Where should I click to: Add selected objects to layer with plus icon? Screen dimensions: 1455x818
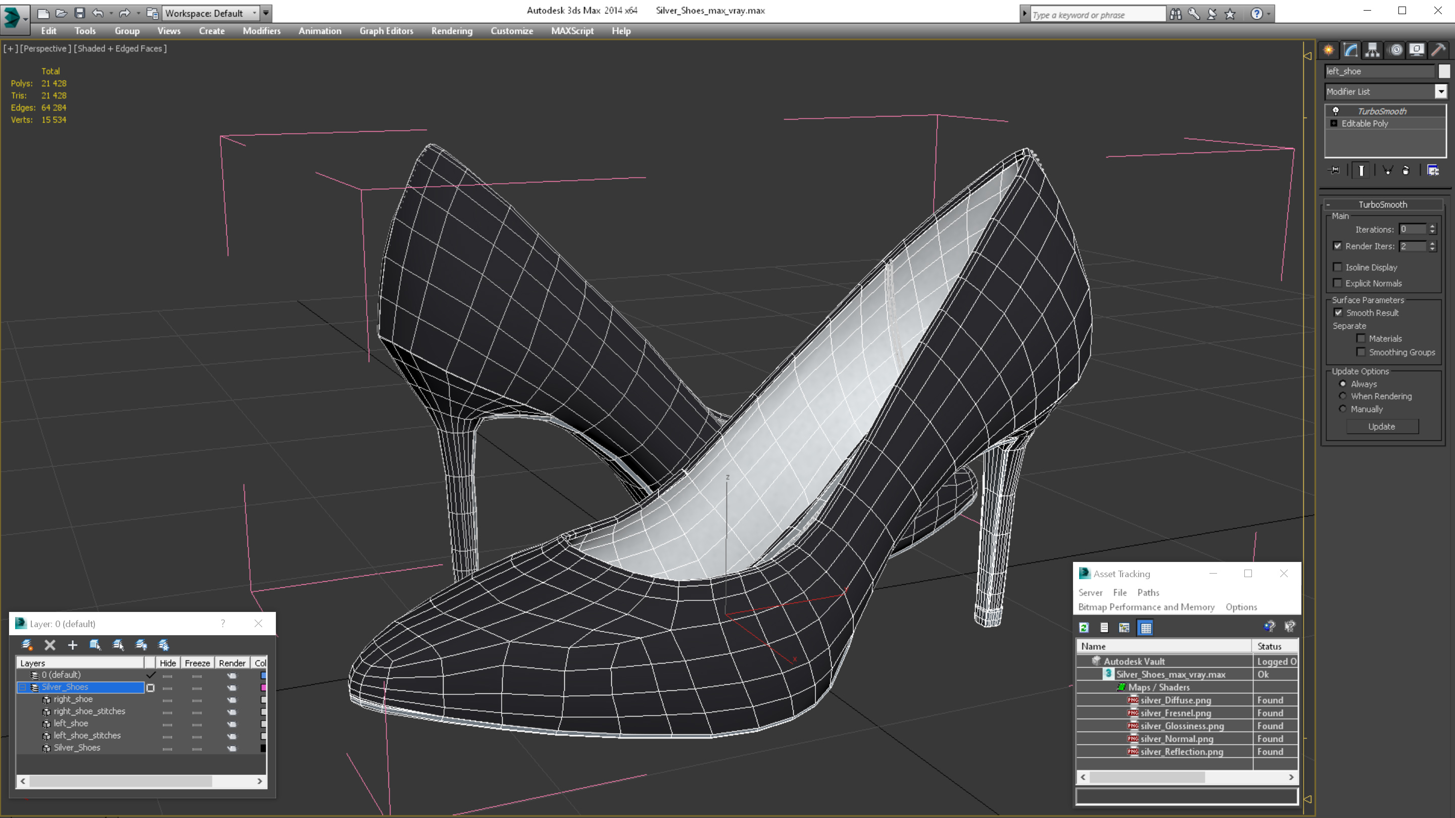72,645
